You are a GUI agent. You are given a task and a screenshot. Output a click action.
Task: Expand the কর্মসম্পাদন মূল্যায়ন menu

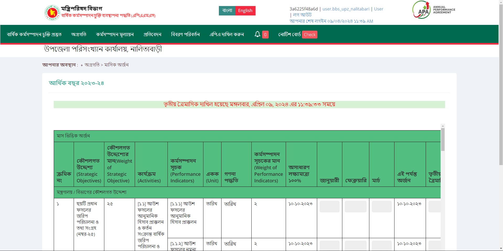pyautogui.click(x=115, y=35)
